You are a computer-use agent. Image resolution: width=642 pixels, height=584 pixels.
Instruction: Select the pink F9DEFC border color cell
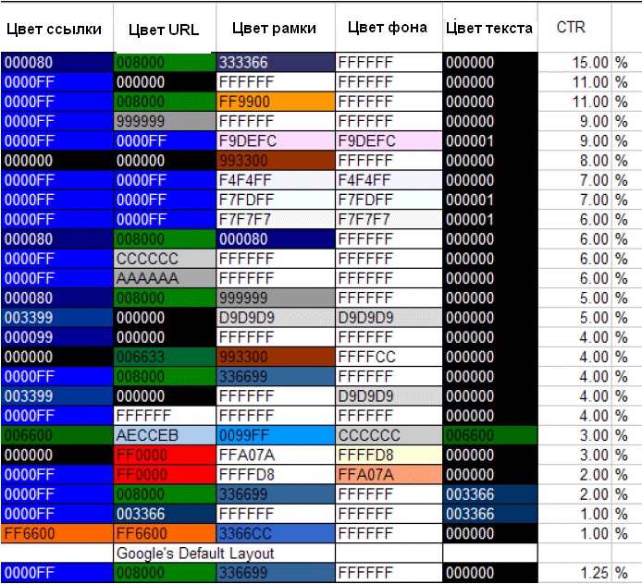click(275, 140)
